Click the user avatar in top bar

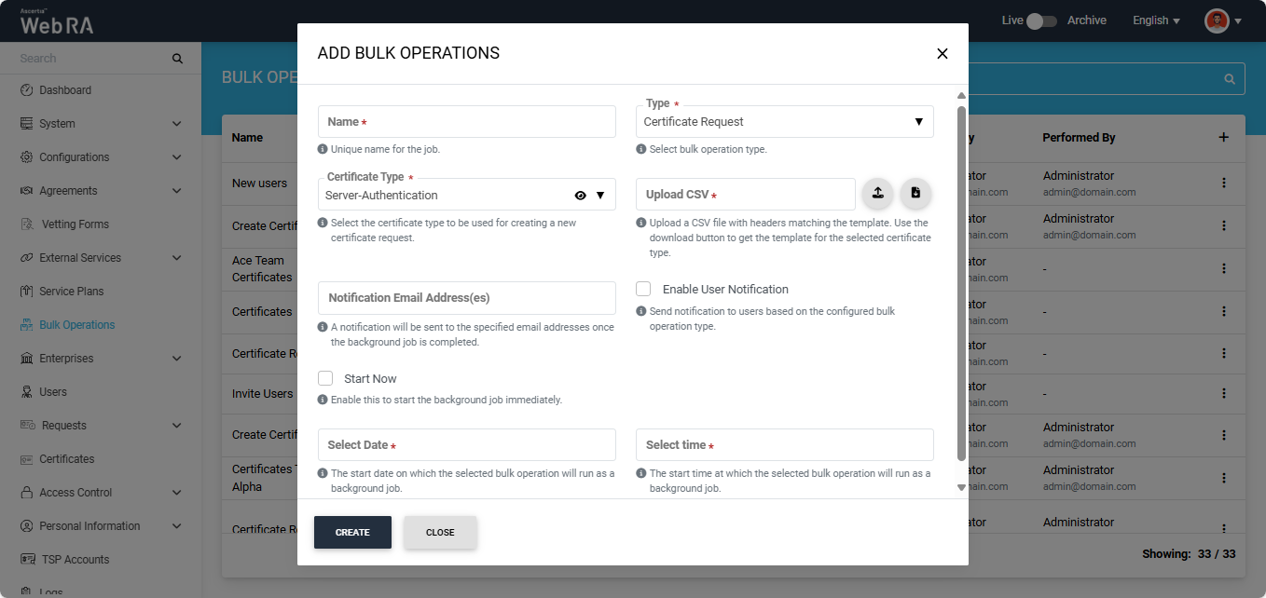pos(1217,20)
